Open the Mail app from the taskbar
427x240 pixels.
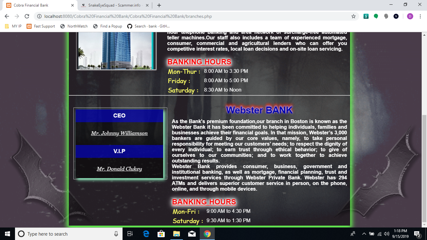click(x=192, y=234)
